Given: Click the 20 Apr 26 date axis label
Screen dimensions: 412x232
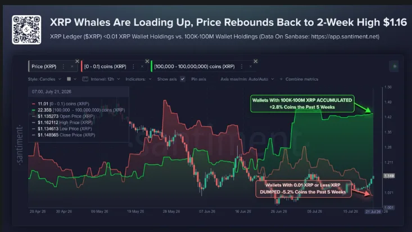Looking at the screenshot, I should tap(38, 212).
